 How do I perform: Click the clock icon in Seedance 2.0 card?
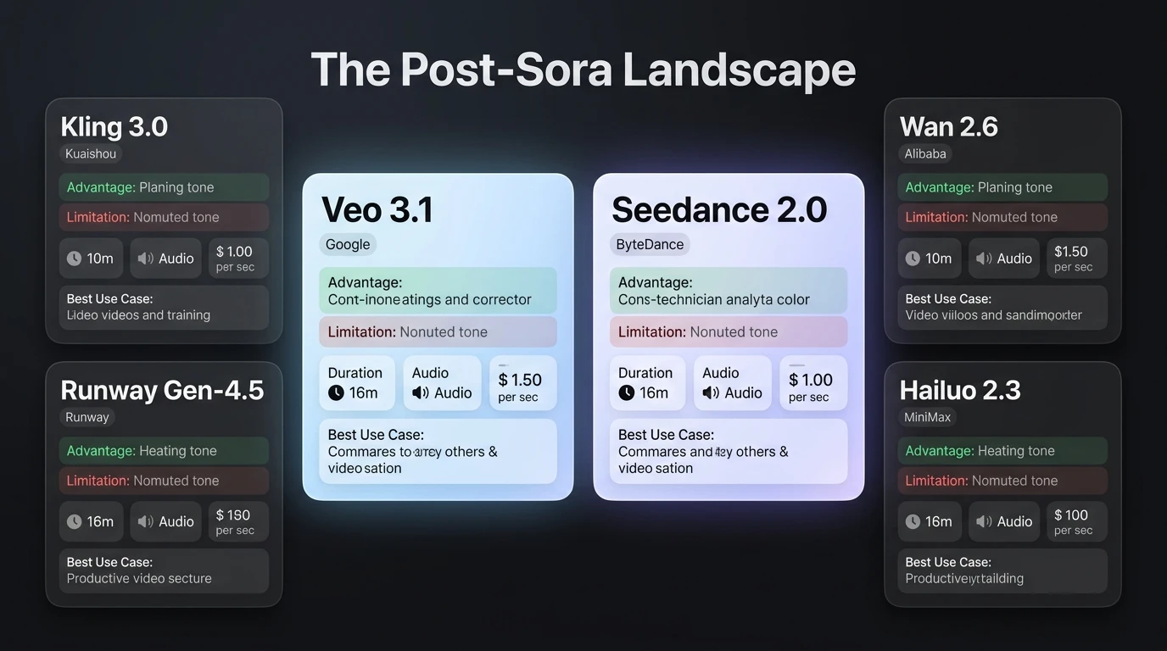point(627,392)
